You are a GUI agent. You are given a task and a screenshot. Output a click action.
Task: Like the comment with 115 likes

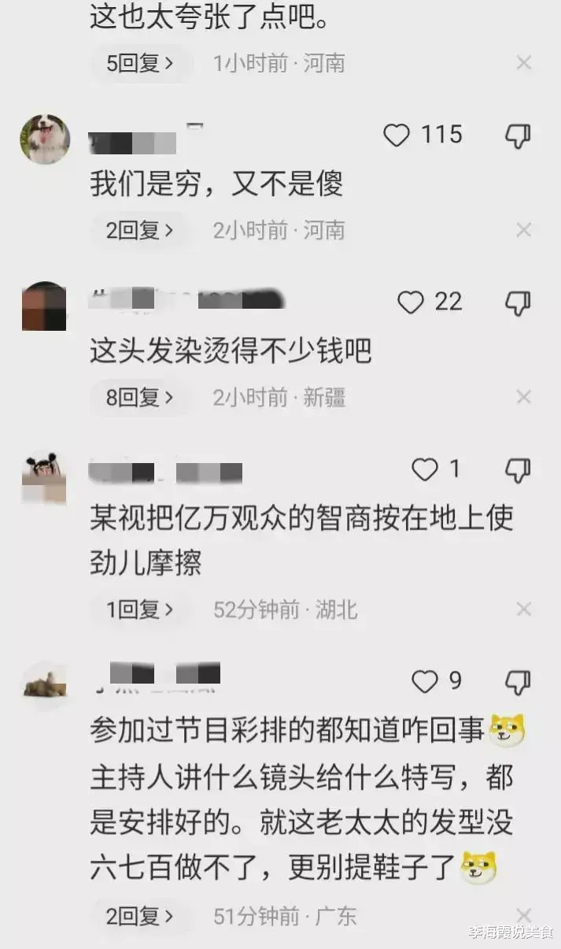[x=397, y=135]
